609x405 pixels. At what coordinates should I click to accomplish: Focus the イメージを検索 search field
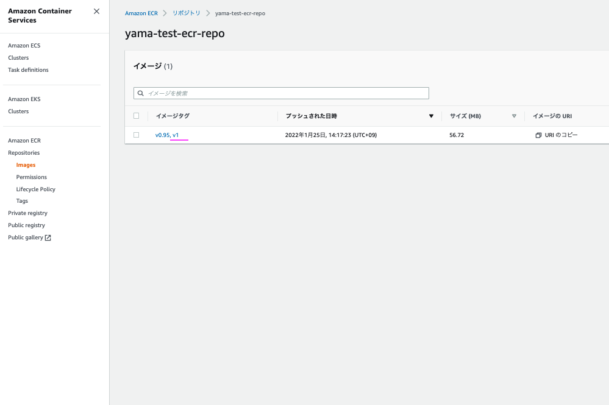[281, 93]
